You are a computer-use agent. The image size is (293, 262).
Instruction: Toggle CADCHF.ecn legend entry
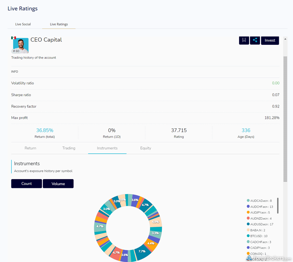tap(259, 242)
